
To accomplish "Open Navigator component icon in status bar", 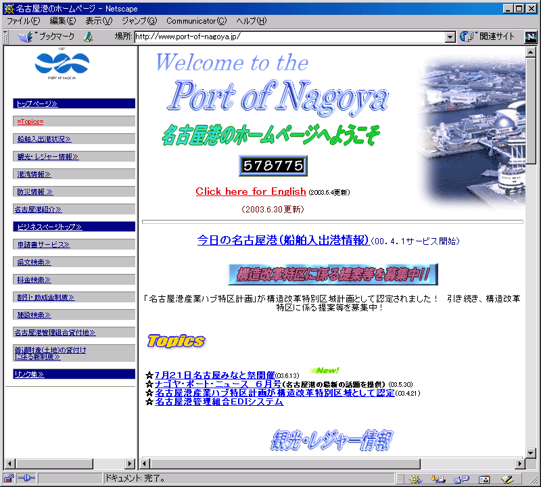I will [x=415, y=479].
